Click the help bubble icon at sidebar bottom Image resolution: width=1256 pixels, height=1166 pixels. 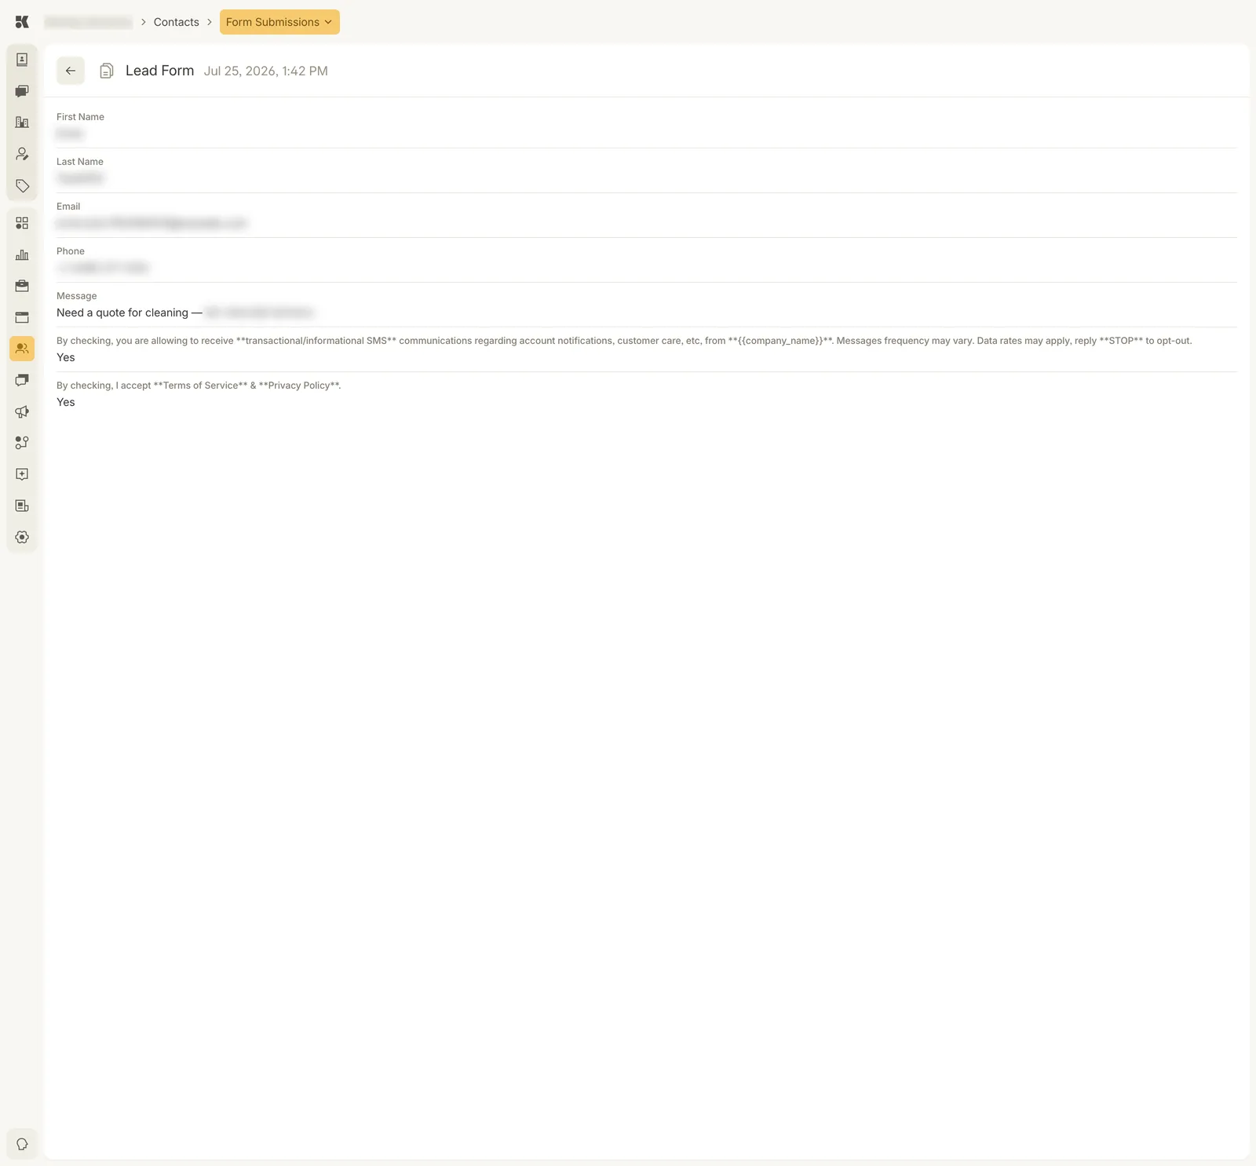(22, 1144)
